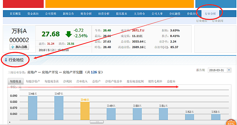237x125 pixels.
Task: Open 股东股本 tab
Action: coord(121,14)
